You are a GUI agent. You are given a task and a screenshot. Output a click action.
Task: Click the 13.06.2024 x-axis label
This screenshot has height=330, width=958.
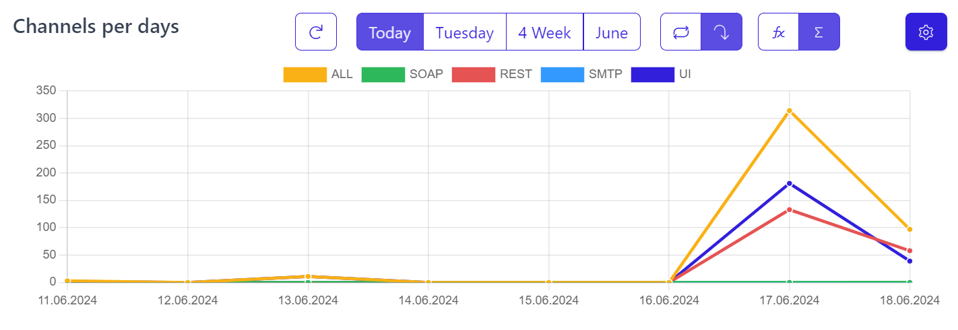(x=308, y=300)
